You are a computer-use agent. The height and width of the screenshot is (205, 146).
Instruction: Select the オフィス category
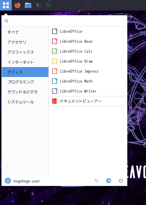[25, 72]
